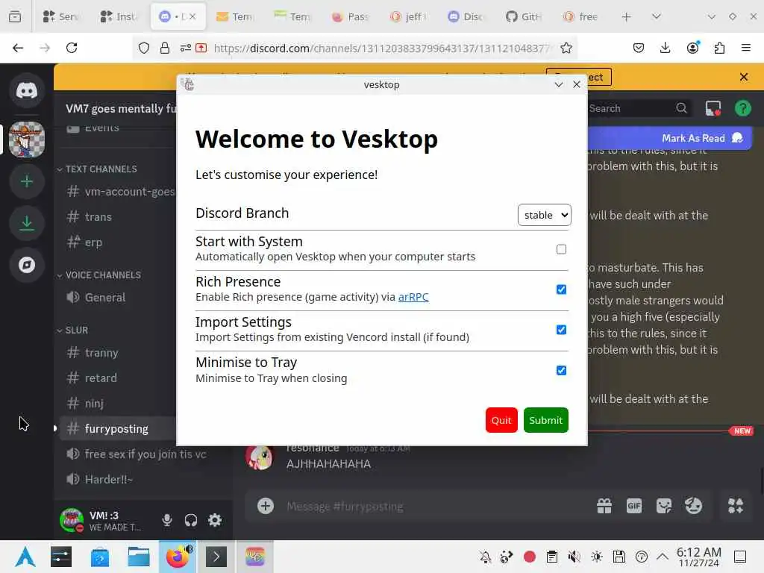This screenshot has height=573, width=764.
Task: Open new browser tab plus button
Action: click(x=626, y=16)
